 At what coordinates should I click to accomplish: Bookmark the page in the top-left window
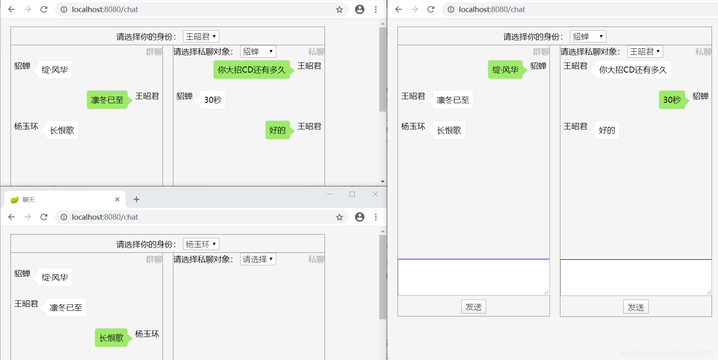pos(339,9)
